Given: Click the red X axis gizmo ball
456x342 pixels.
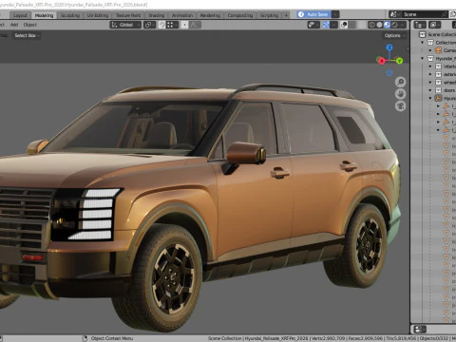Looking at the screenshot, I should (x=381, y=61).
